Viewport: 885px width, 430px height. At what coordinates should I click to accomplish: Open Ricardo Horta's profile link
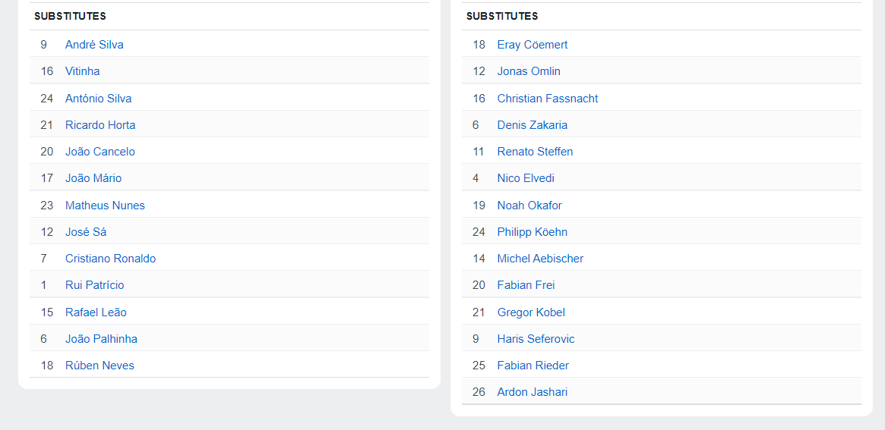tap(100, 125)
